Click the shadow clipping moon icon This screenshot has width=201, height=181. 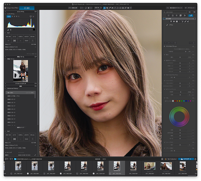[x=8, y=30]
